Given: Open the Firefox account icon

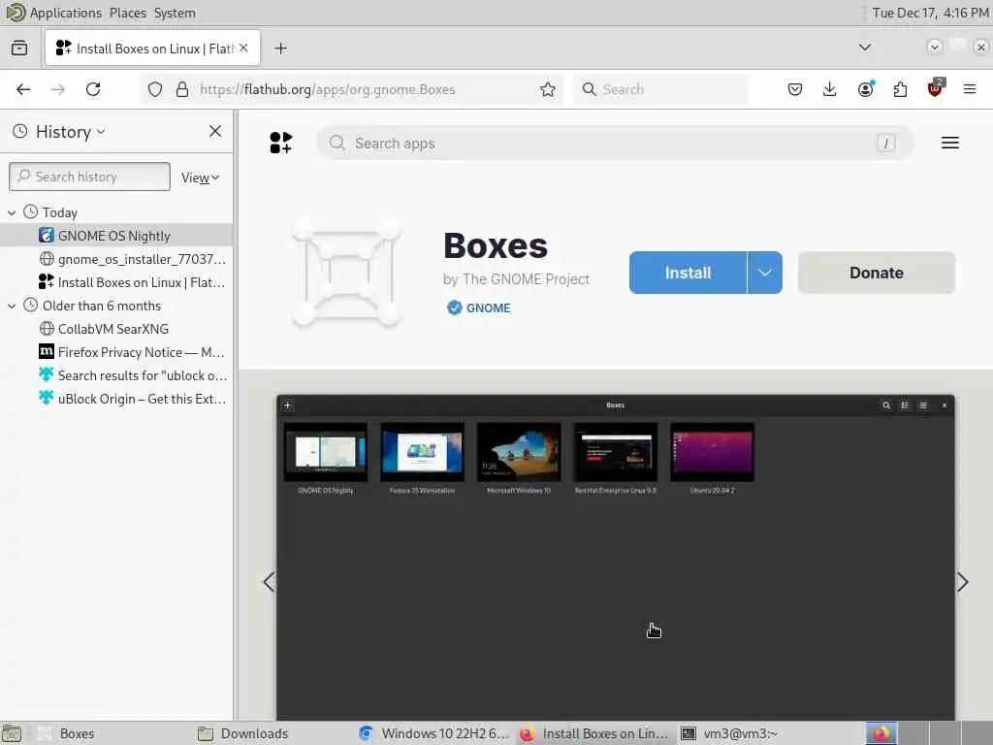Looking at the screenshot, I should click(865, 89).
